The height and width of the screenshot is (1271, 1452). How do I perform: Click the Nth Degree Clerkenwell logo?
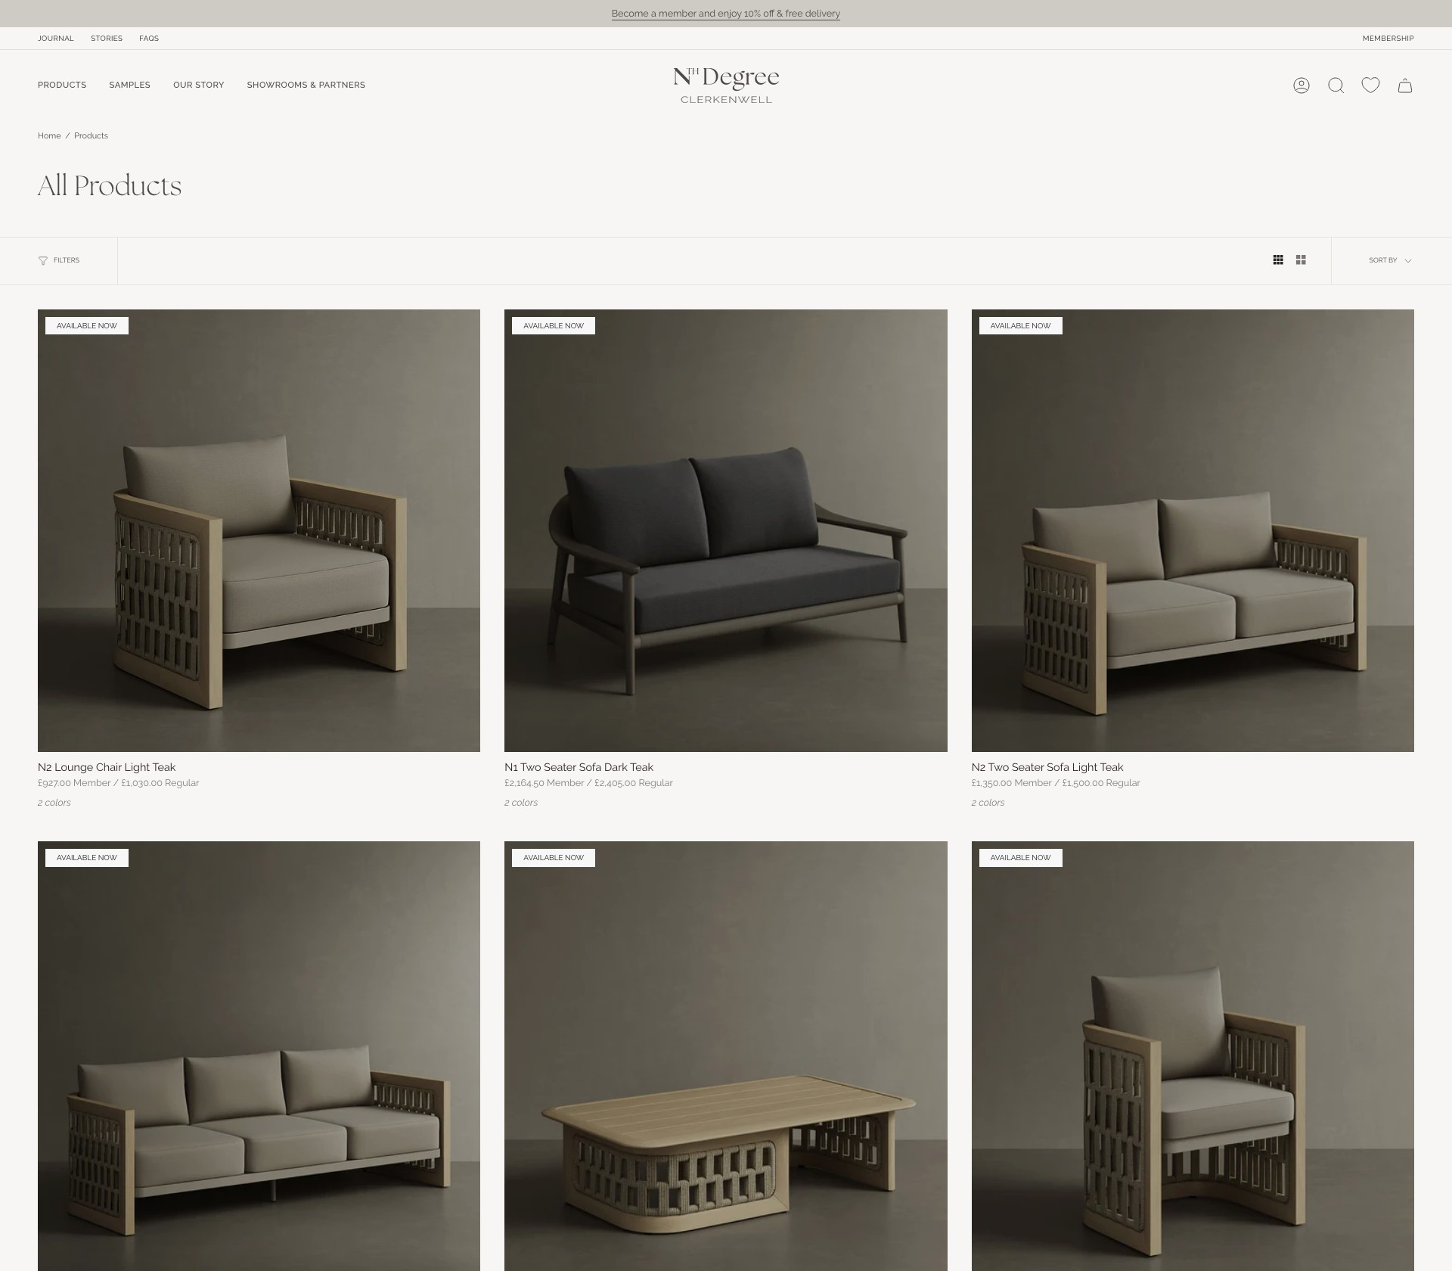(x=726, y=85)
